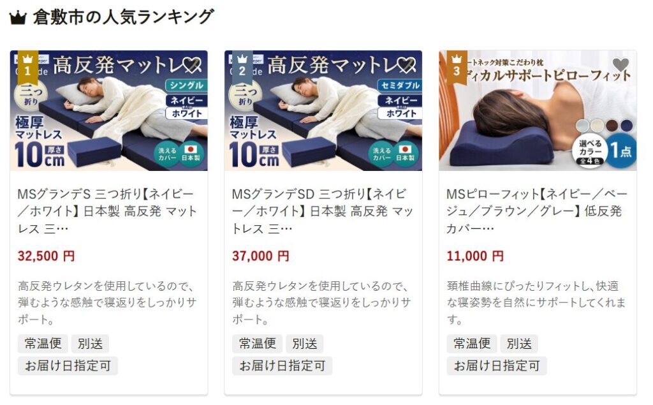Open MSグランデSD 三つ折り product title
Image resolution: width=653 pixels, height=405 pixels.
pyautogui.click(x=322, y=211)
